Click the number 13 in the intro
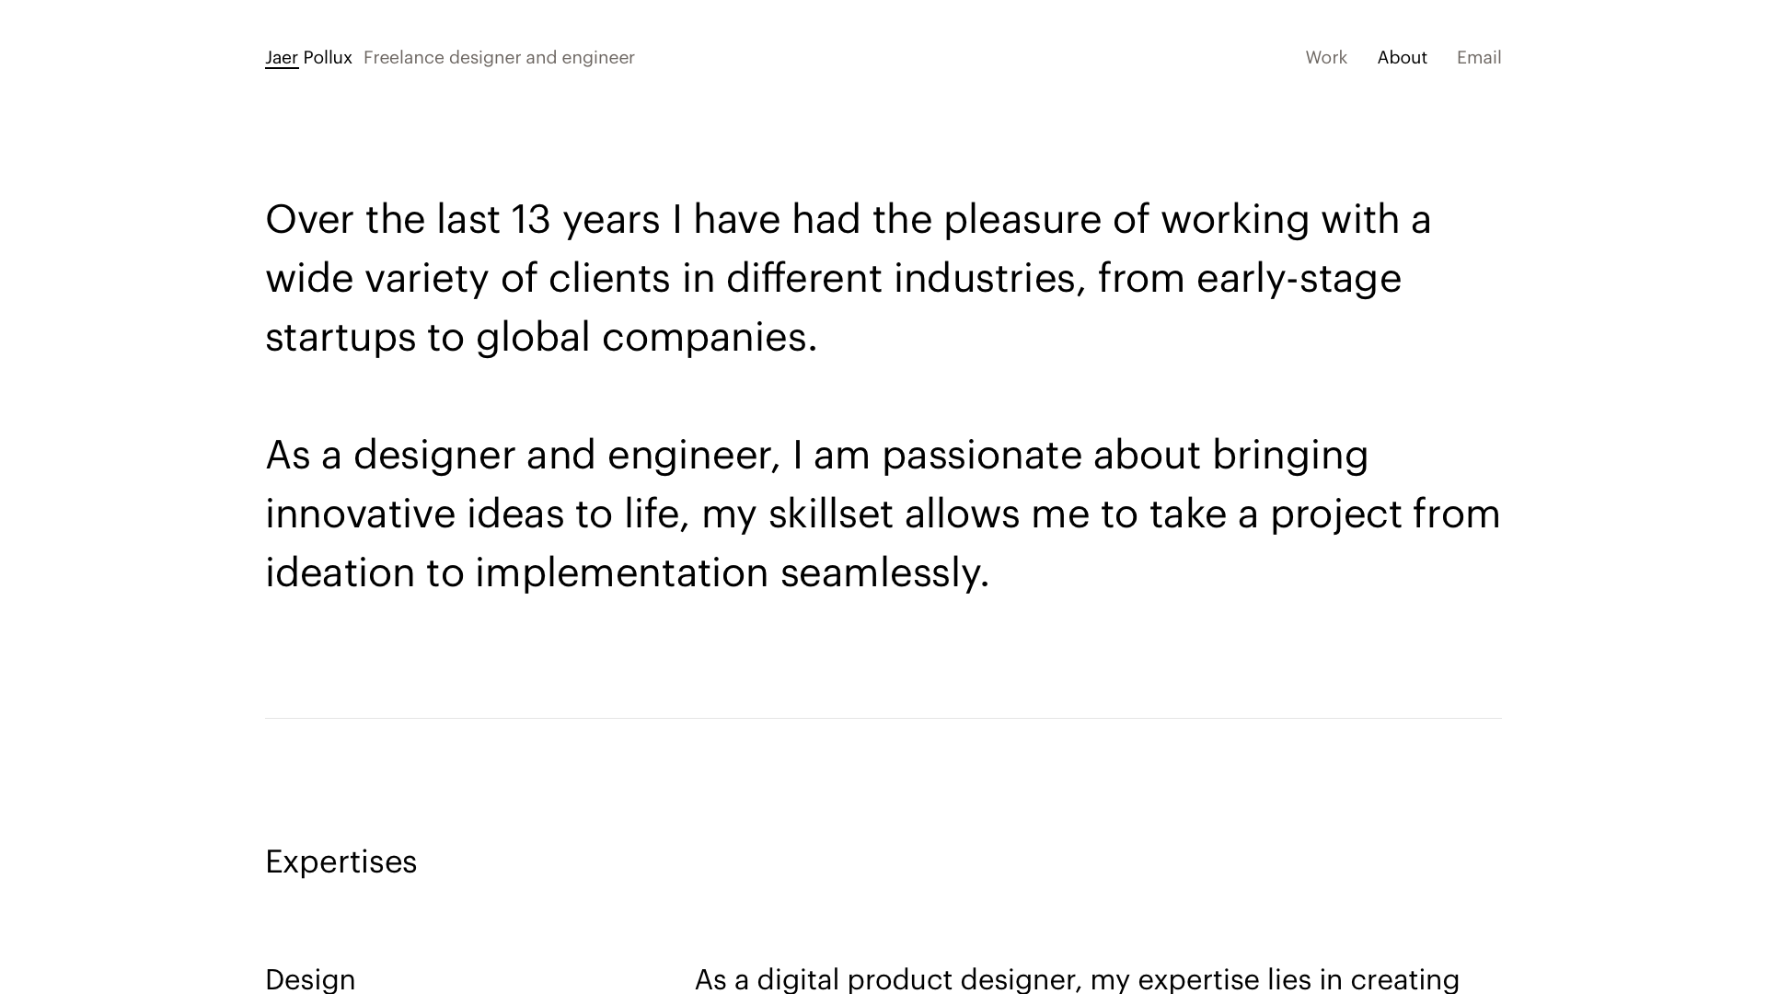 tap(530, 220)
